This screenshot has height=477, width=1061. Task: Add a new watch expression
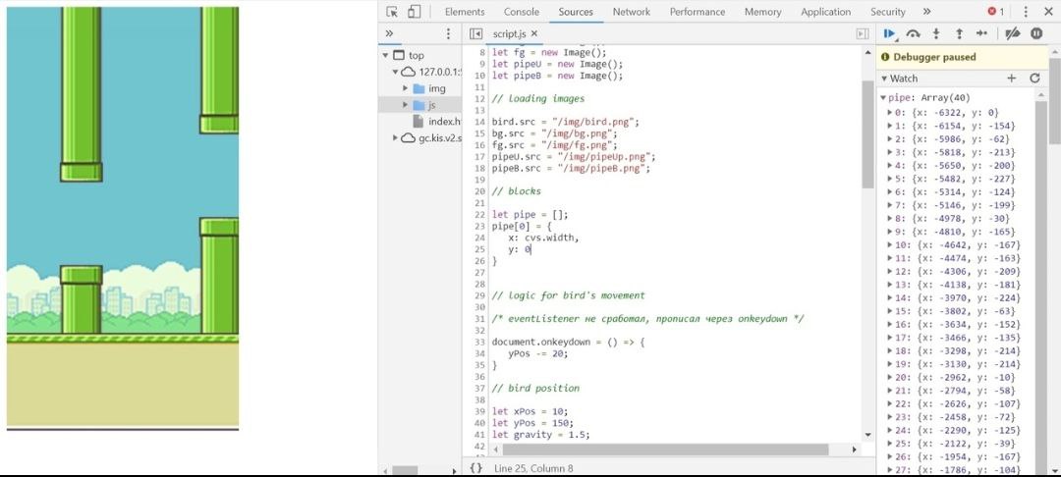(1012, 79)
